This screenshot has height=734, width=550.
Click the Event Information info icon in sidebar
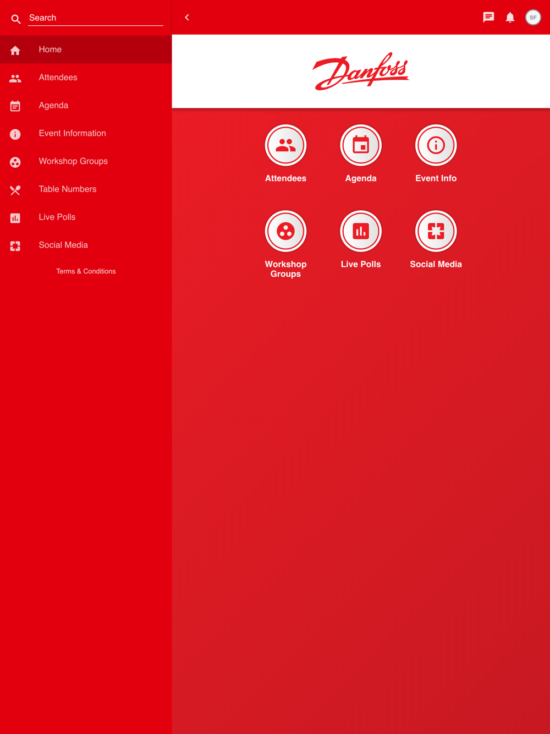pos(15,134)
